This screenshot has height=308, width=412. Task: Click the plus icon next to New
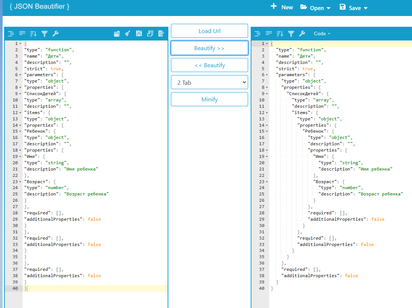pos(274,6)
